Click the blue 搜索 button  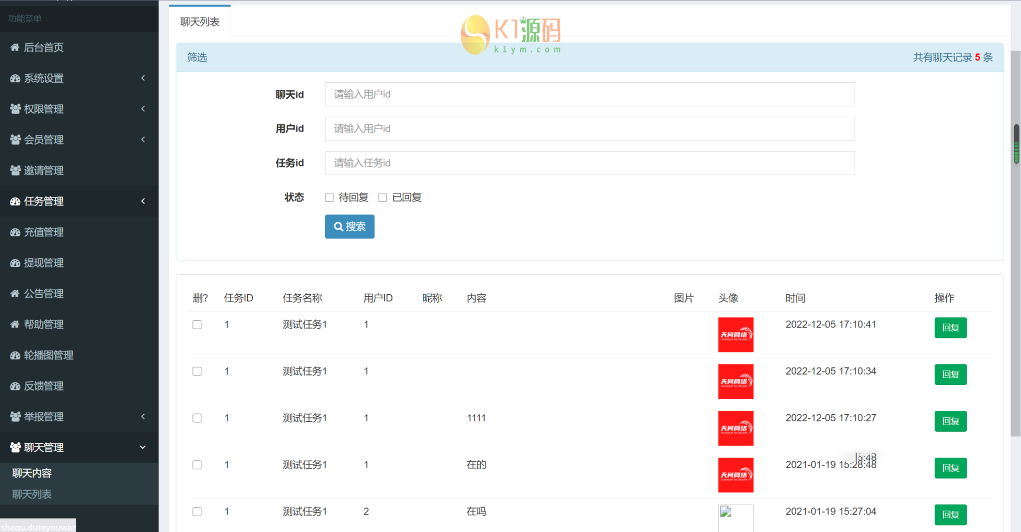point(349,227)
